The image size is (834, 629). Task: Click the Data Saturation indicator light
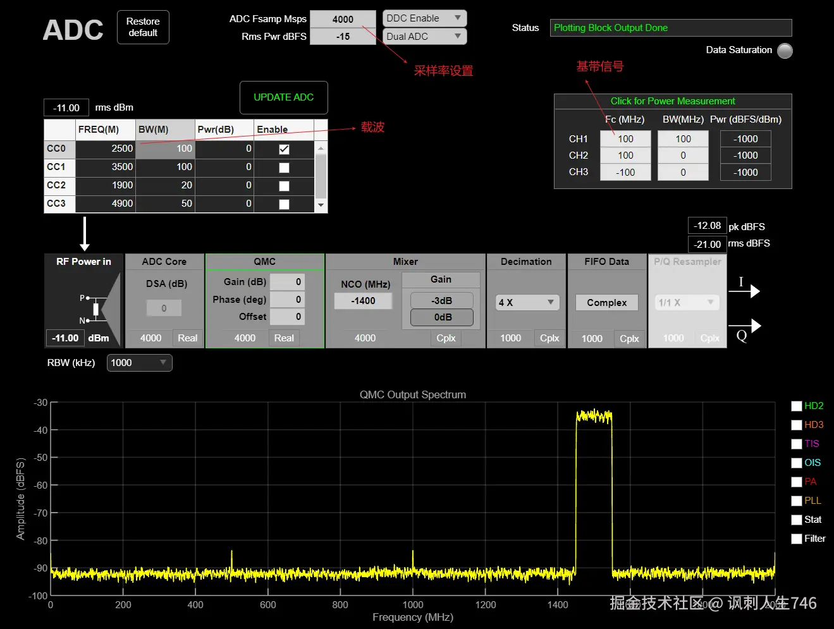pos(785,51)
